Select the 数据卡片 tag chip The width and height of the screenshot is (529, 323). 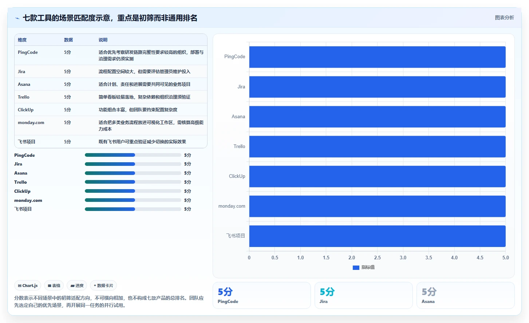click(103, 286)
